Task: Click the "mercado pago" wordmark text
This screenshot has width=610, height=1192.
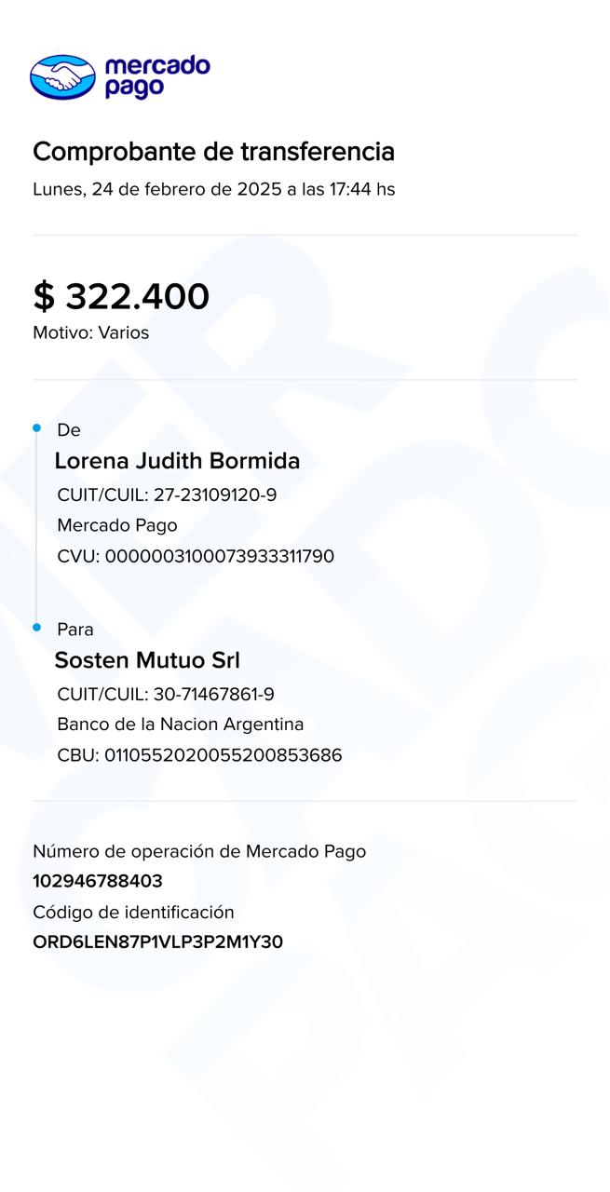Action: [x=156, y=76]
